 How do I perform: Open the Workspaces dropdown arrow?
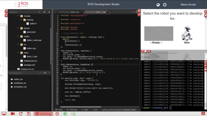coord(50,73)
